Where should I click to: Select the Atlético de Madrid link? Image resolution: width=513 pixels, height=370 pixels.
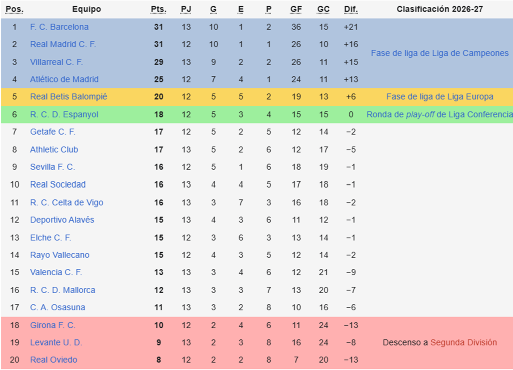point(64,79)
